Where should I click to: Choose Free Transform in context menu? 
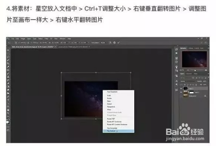119,92
